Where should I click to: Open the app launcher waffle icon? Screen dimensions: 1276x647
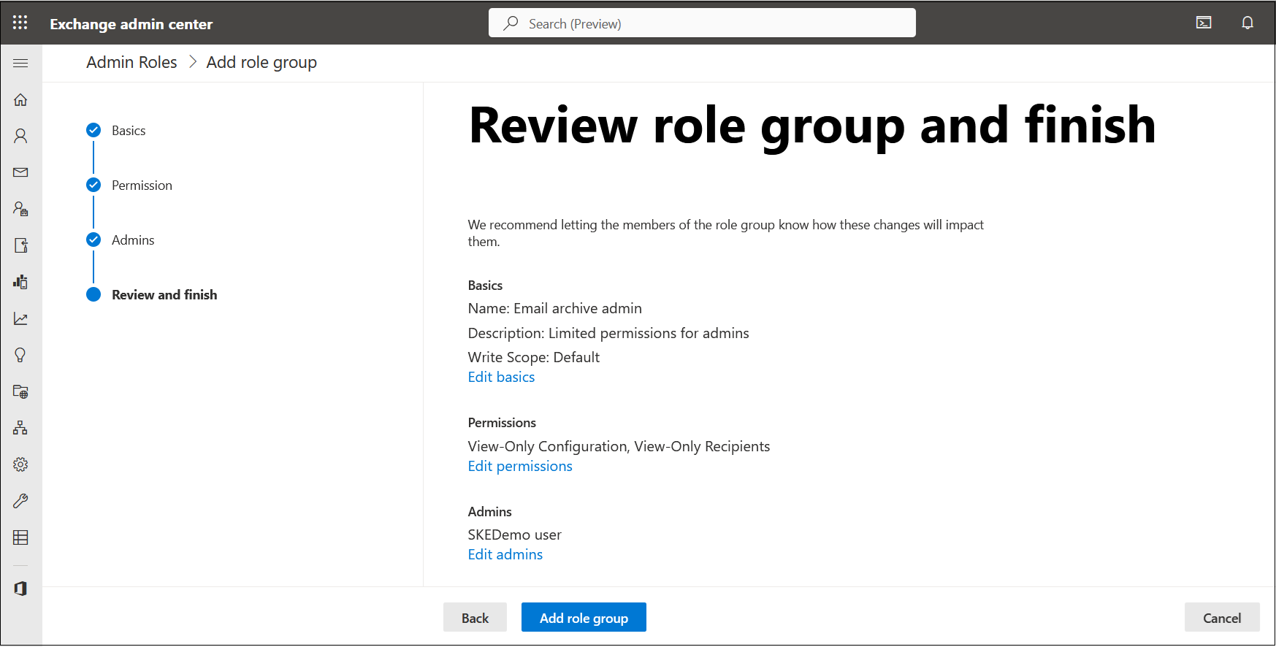click(20, 23)
